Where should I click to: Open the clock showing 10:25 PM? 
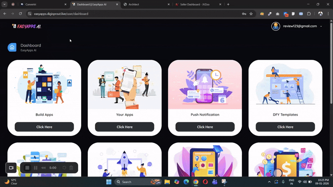(x=322, y=182)
